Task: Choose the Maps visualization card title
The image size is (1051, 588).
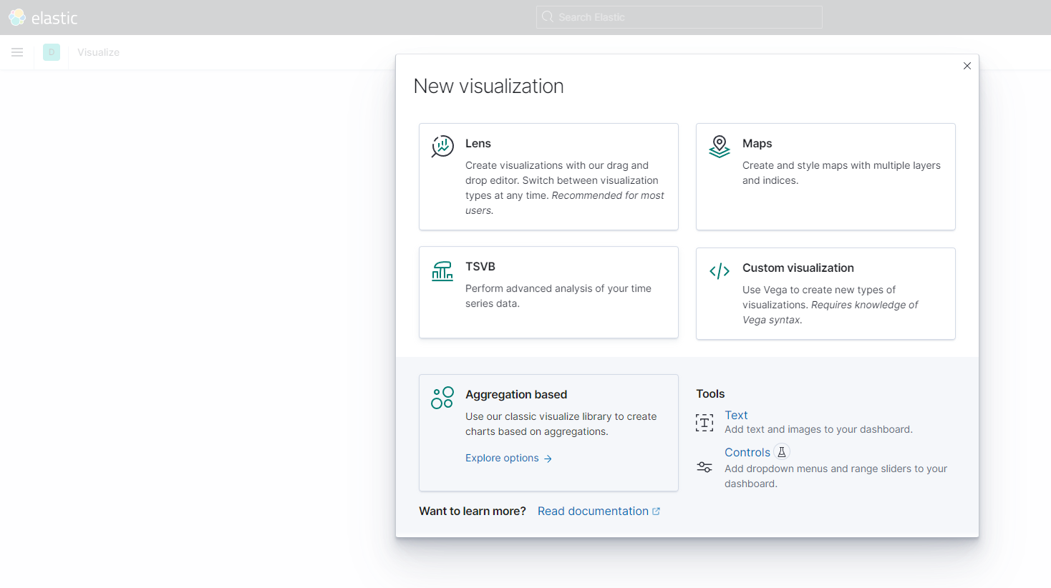Action: click(x=757, y=144)
